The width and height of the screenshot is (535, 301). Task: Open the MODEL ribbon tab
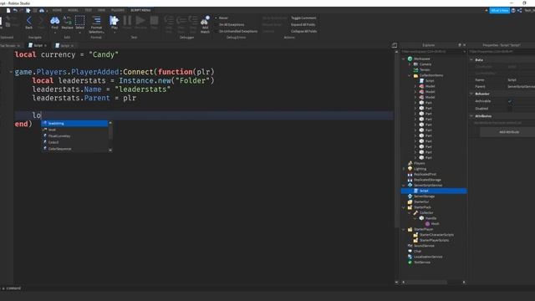[73, 10]
